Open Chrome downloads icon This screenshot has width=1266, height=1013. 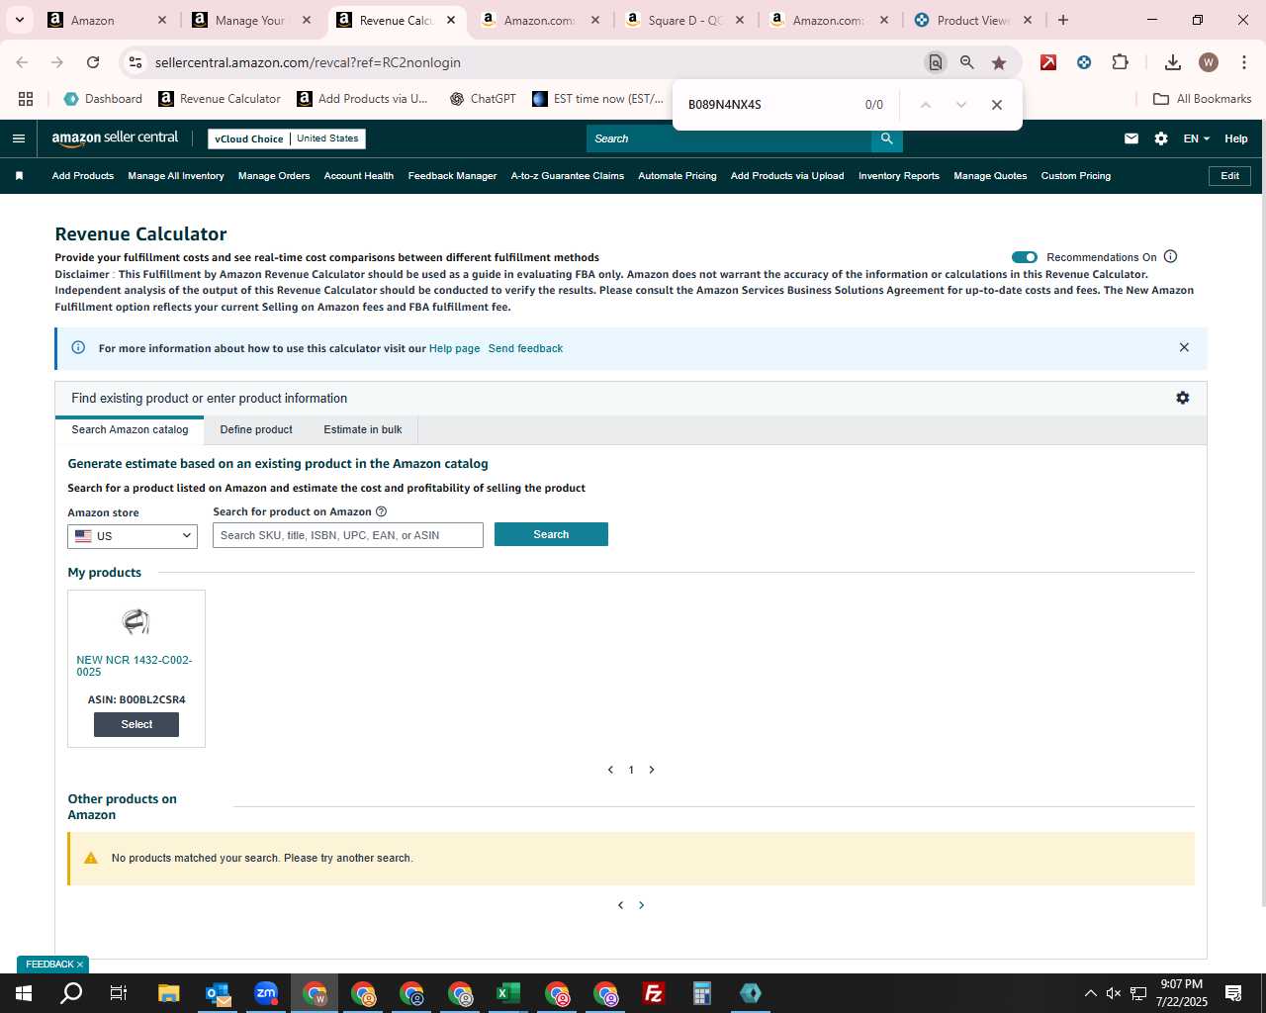(1173, 62)
